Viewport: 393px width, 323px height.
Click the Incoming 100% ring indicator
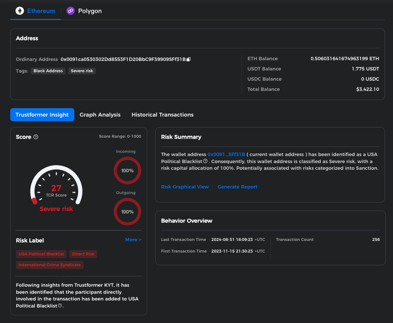pyautogui.click(x=127, y=170)
